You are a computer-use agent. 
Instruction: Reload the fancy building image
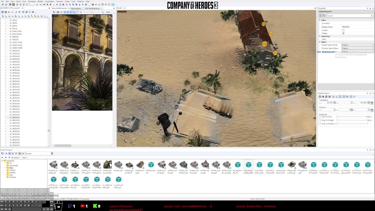coord(54,12)
